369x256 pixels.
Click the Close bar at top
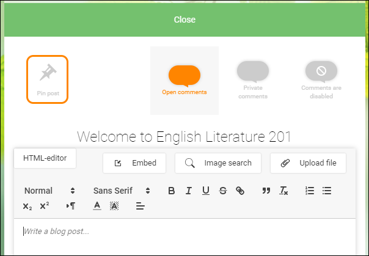(x=184, y=20)
